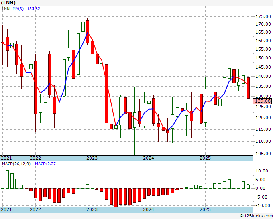Select 2024 on the price chart time axis
The width and height of the screenshot is (273, 219).
click(x=149, y=158)
